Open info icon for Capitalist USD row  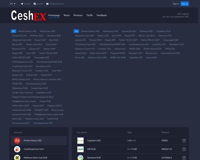coord(184,140)
